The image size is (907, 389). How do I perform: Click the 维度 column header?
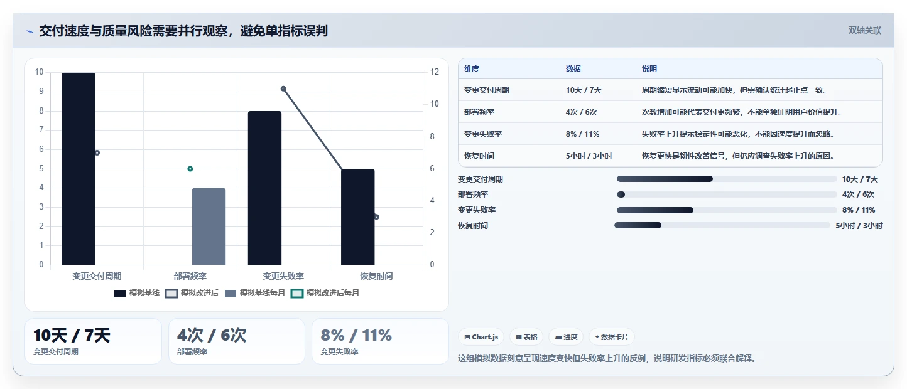point(472,69)
